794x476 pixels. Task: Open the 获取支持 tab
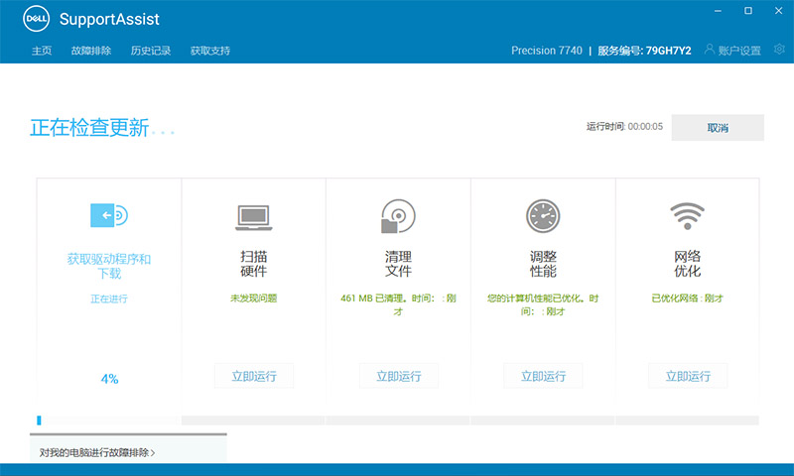click(210, 51)
